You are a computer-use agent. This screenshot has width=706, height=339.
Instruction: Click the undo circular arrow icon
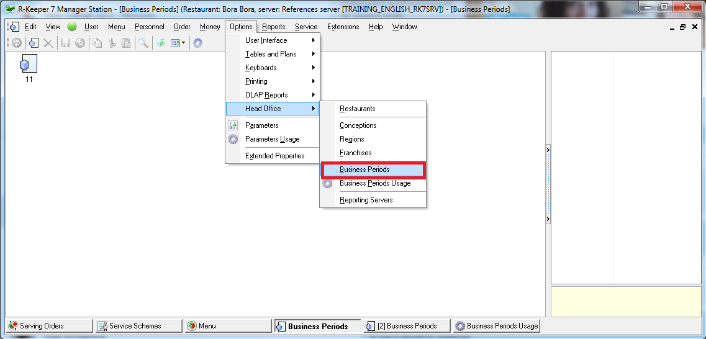[79, 43]
